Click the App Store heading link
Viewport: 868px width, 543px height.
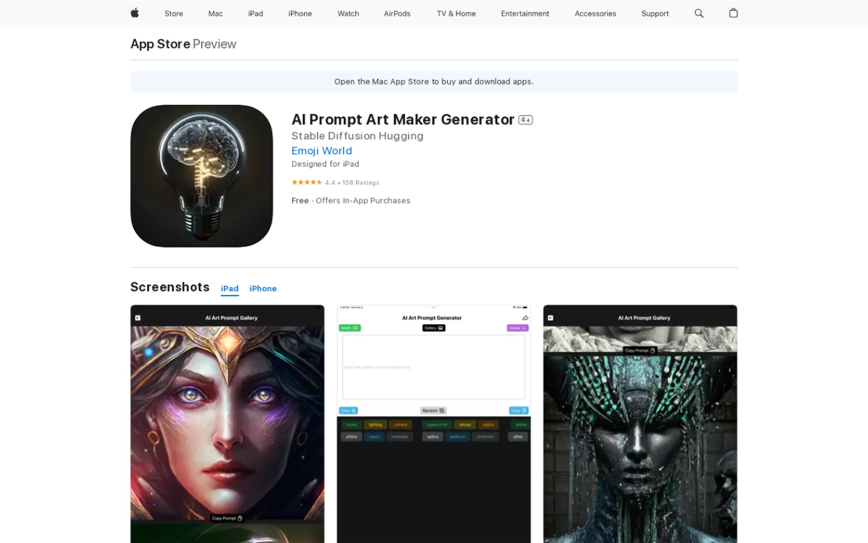coord(160,44)
